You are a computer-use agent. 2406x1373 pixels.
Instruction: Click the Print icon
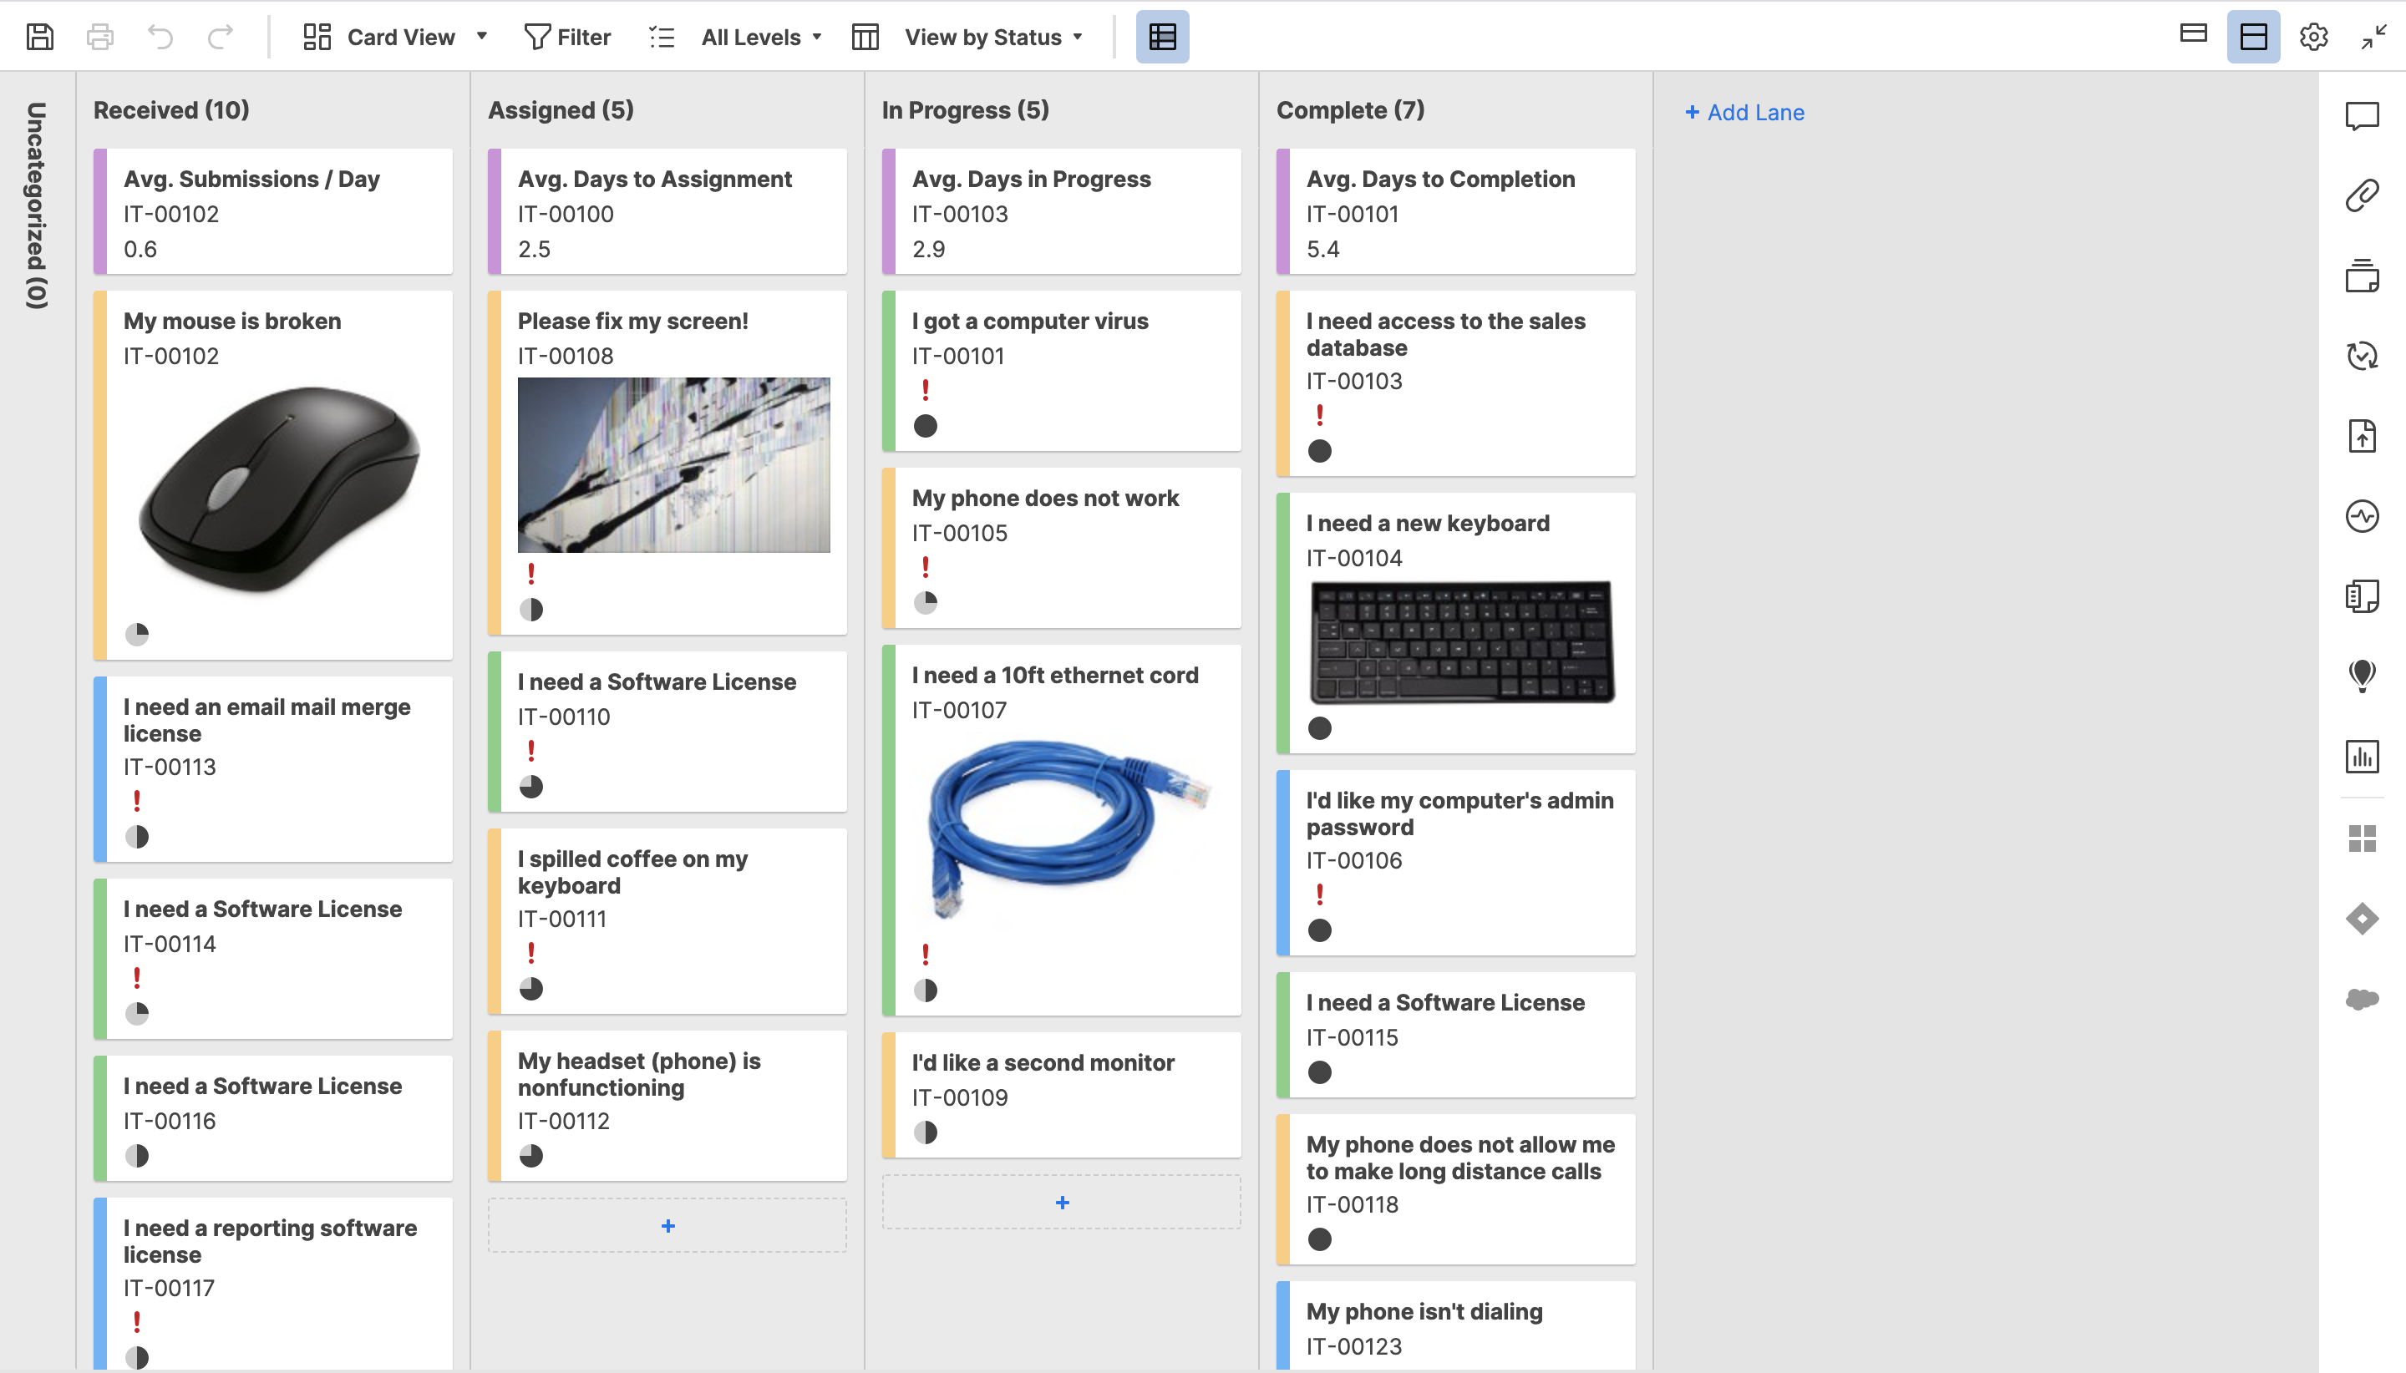(100, 37)
